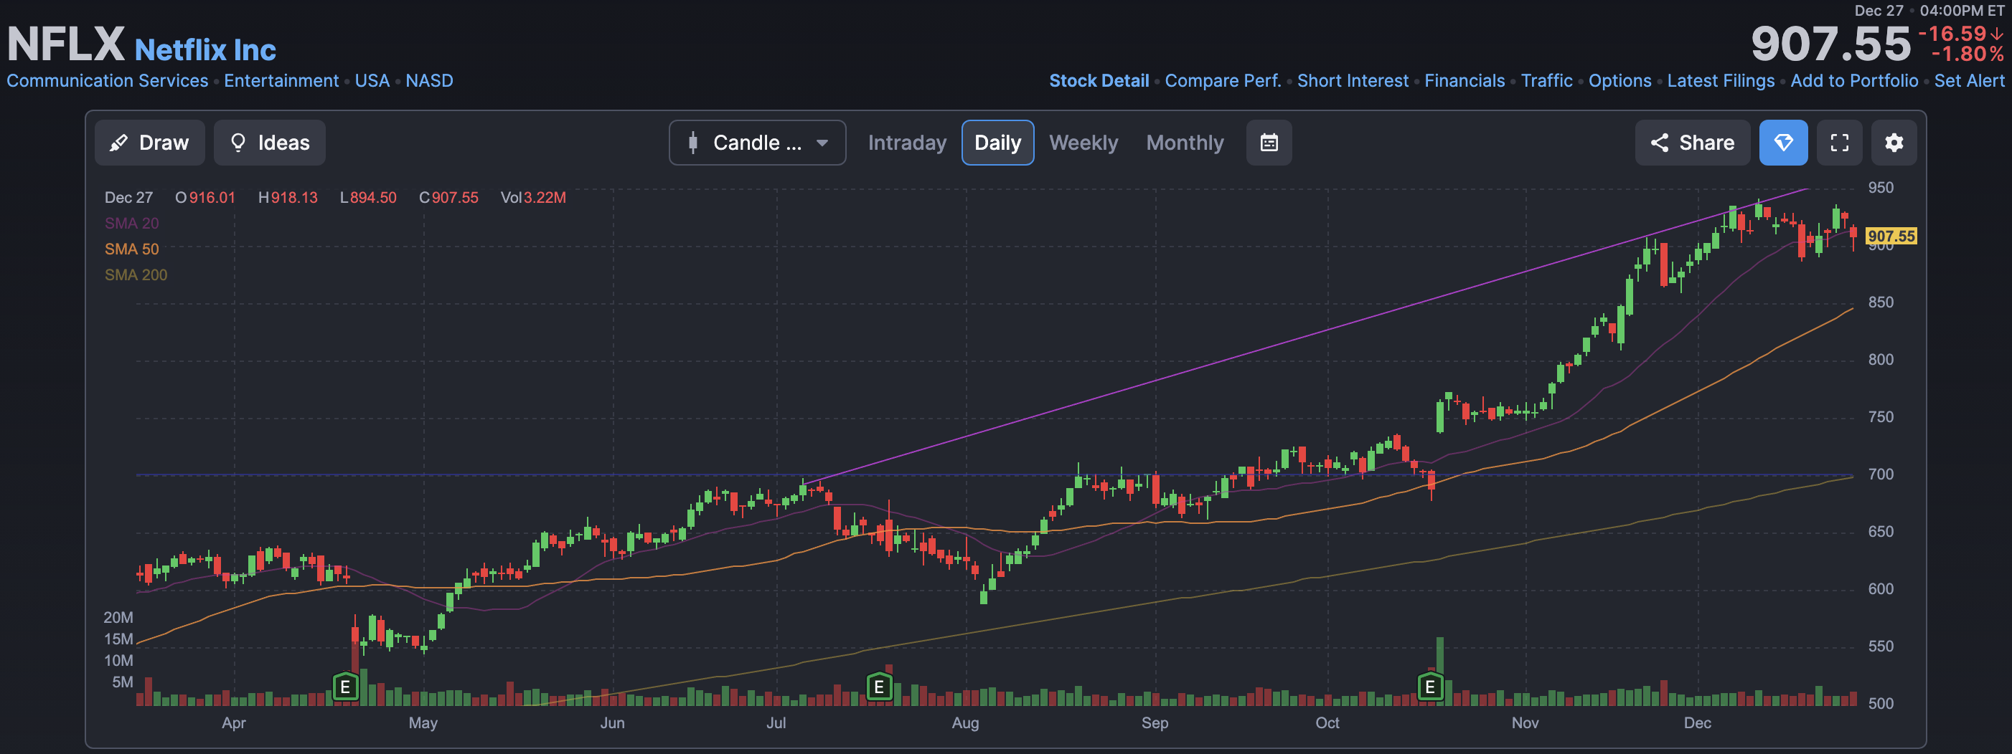Toggle the SMA 200 overlay label
This screenshot has height=754, width=2012.
(136, 275)
